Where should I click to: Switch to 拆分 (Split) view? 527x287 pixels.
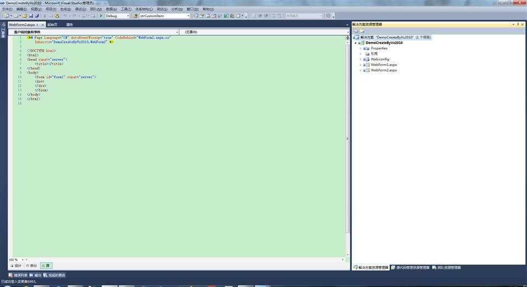click(32, 266)
